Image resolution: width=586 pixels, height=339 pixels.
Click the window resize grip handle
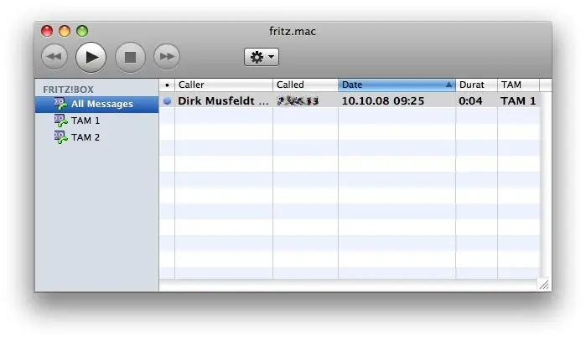545,285
